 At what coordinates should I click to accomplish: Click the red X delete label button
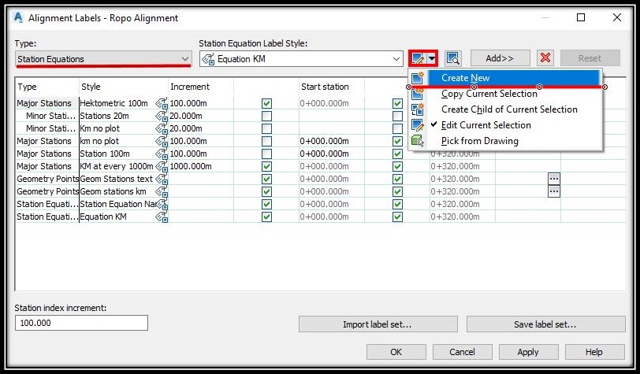545,58
